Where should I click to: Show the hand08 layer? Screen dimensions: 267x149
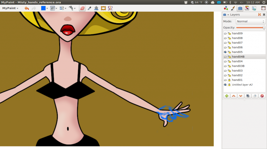click(225, 38)
